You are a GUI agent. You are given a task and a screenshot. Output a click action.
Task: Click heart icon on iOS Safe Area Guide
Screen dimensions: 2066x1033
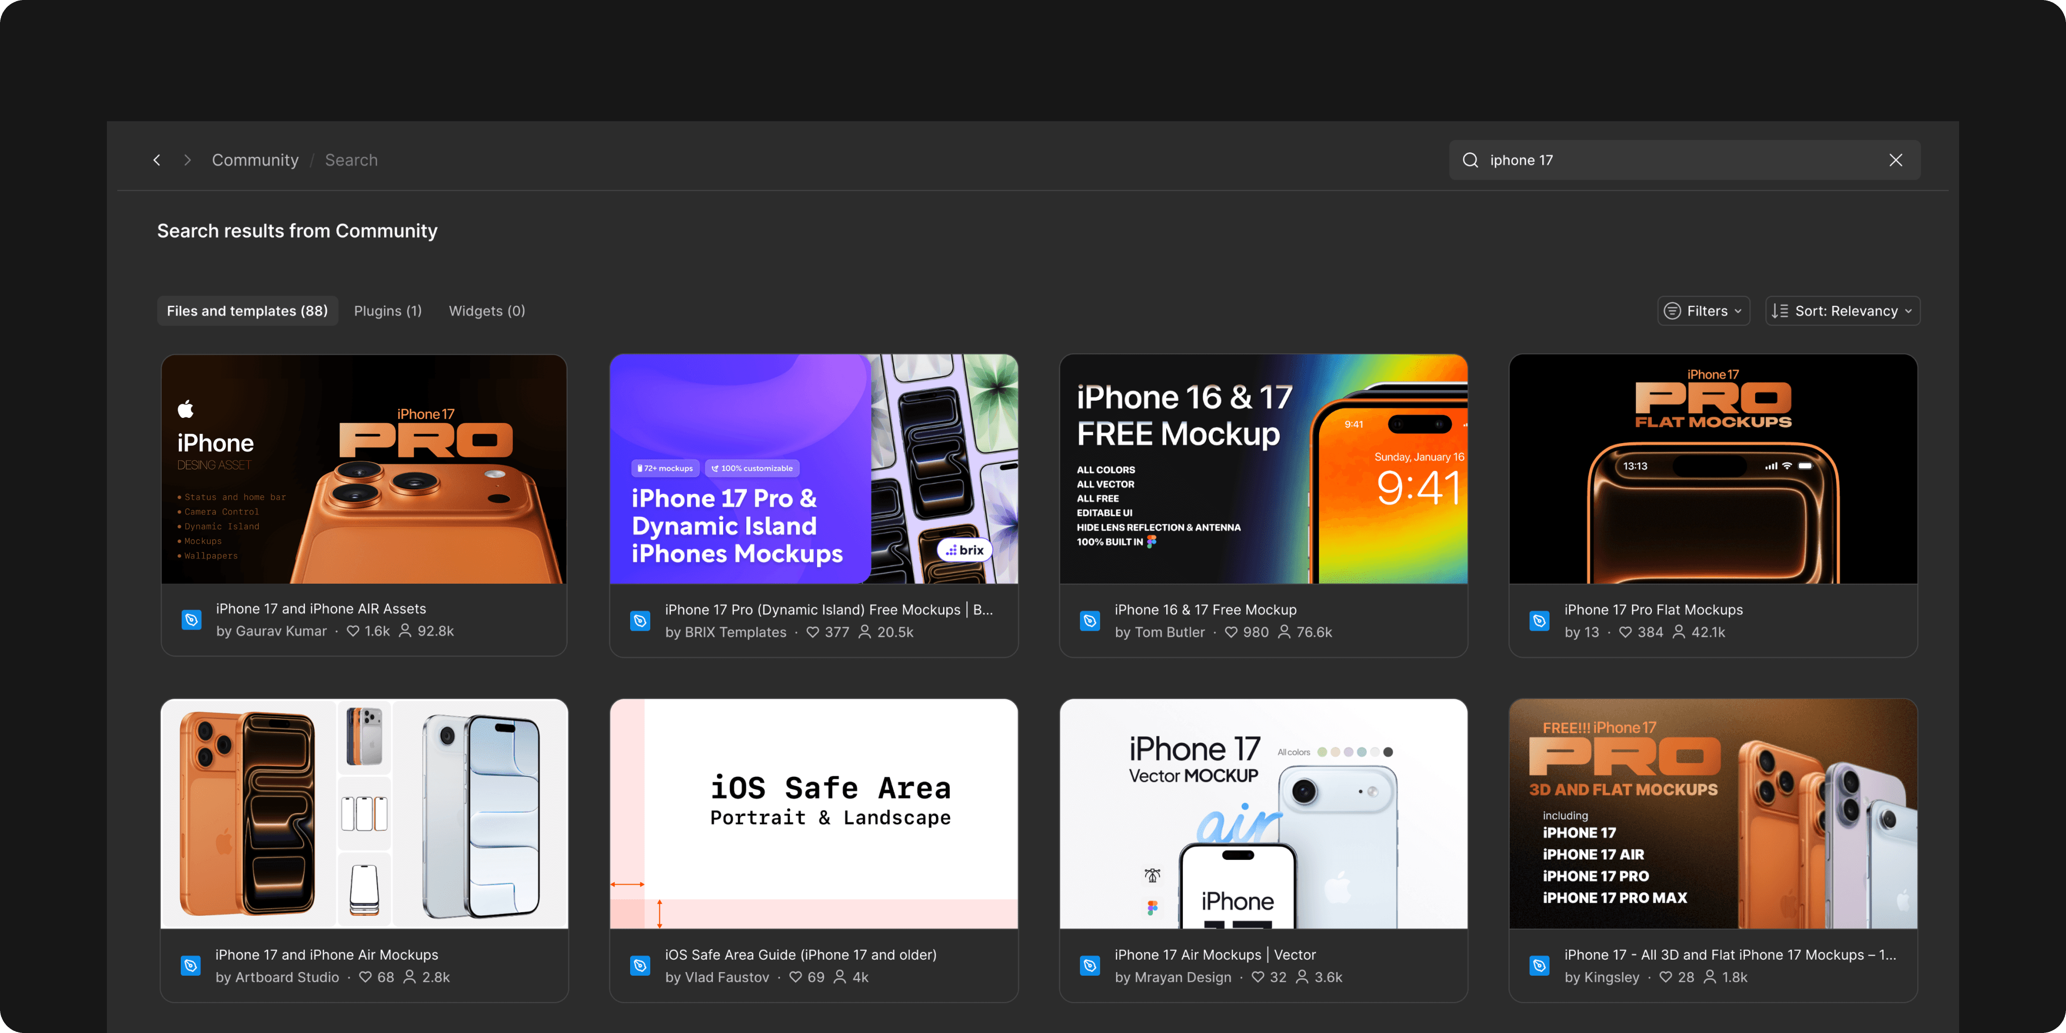pyautogui.click(x=795, y=977)
